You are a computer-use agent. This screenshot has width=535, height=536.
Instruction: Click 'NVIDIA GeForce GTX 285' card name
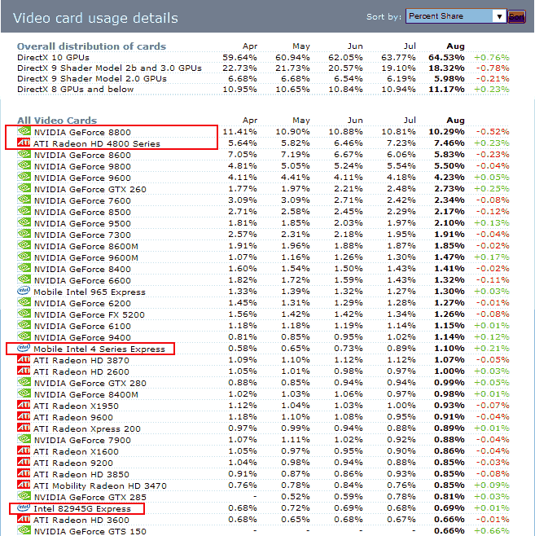(x=90, y=497)
